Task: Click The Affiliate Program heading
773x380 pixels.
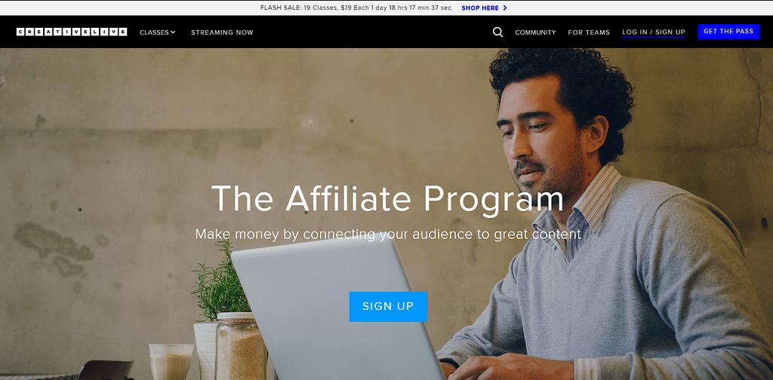Action: click(387, 198)
